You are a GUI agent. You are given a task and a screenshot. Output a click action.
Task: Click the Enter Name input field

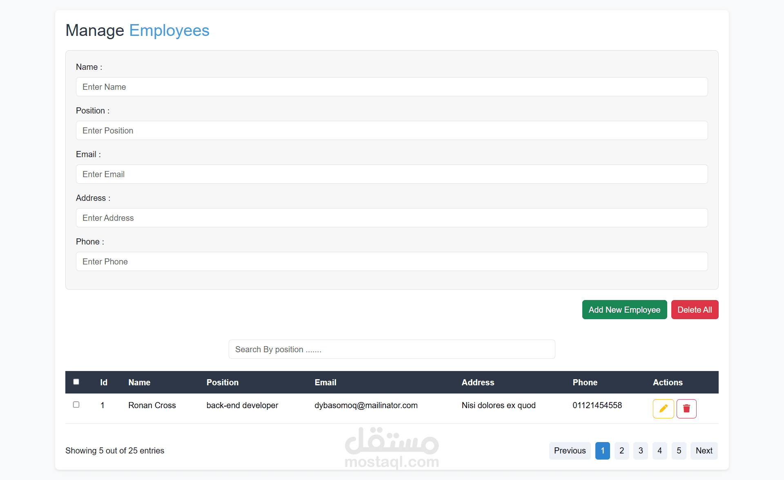pyautogui.click(x=392, y=87)
